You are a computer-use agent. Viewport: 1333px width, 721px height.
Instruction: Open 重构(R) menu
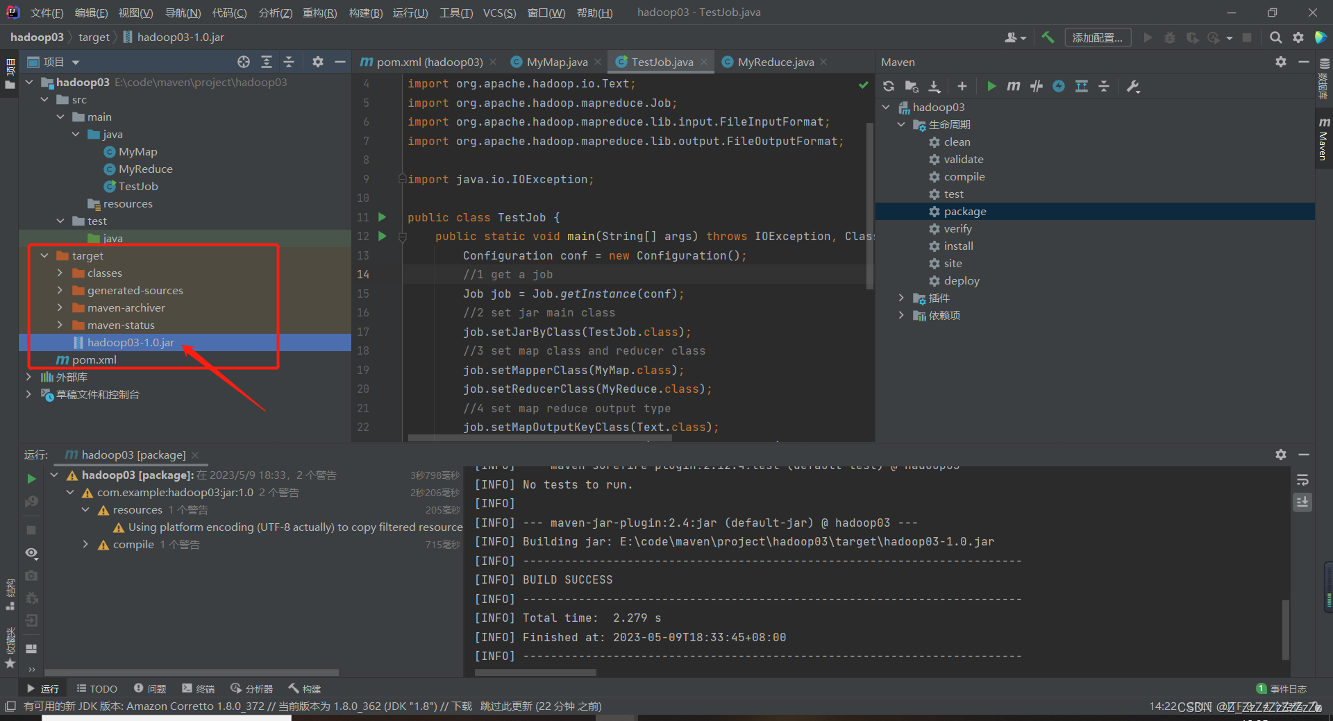tap(319, 12)
